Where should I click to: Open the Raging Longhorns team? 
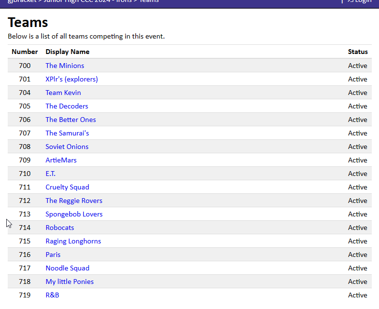[73, 241]
